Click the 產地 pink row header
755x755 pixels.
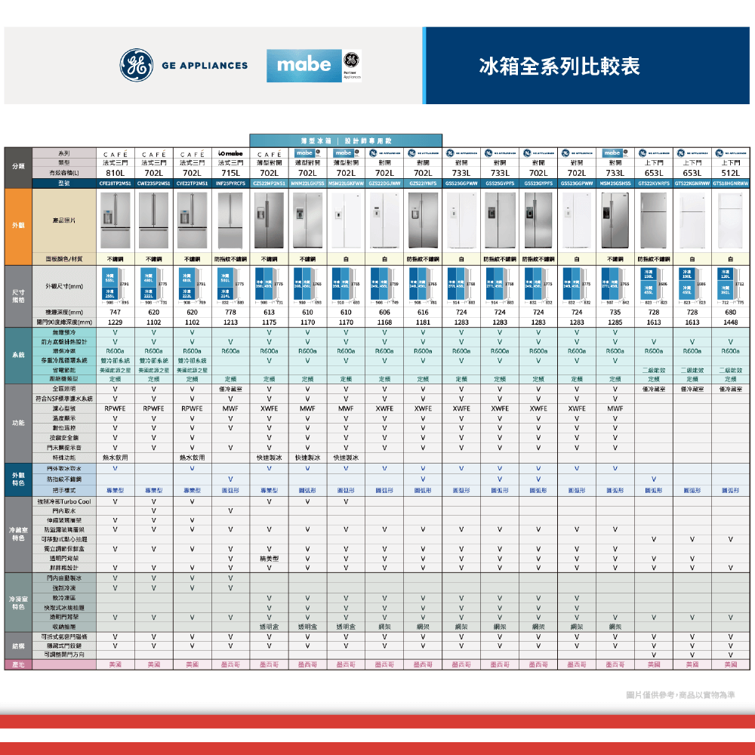click(16, 663)
